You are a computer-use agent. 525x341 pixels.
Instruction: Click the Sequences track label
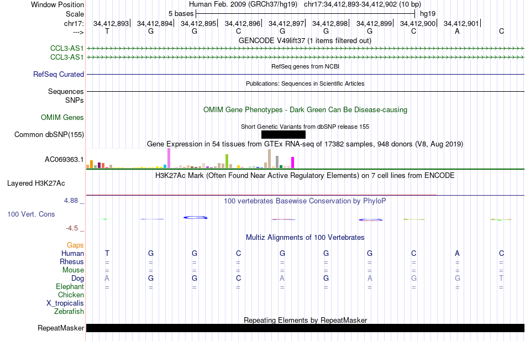point(66,91)
